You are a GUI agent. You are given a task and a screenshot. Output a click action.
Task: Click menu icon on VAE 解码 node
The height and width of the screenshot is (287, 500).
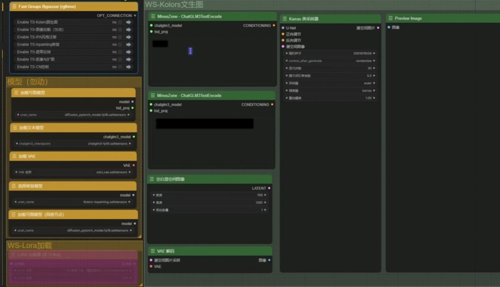(153, 251)
